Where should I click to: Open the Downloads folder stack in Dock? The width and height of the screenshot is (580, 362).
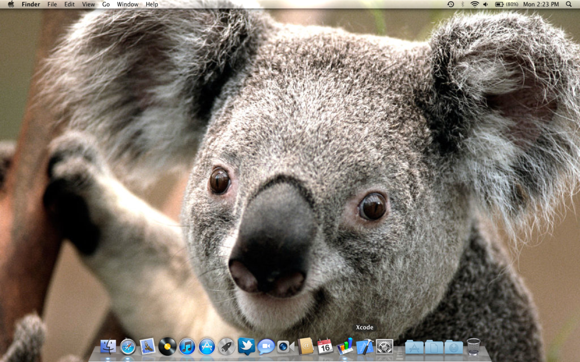pyautogui.click(x=454, y=347)
